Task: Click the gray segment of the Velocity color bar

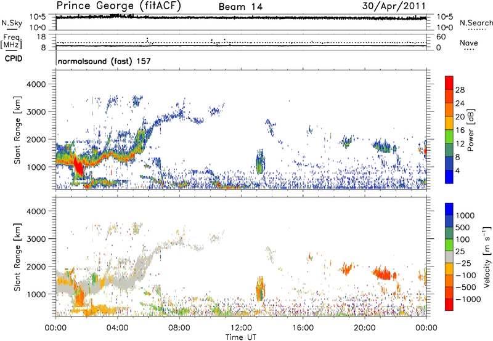Action: [x=449, y=257]
